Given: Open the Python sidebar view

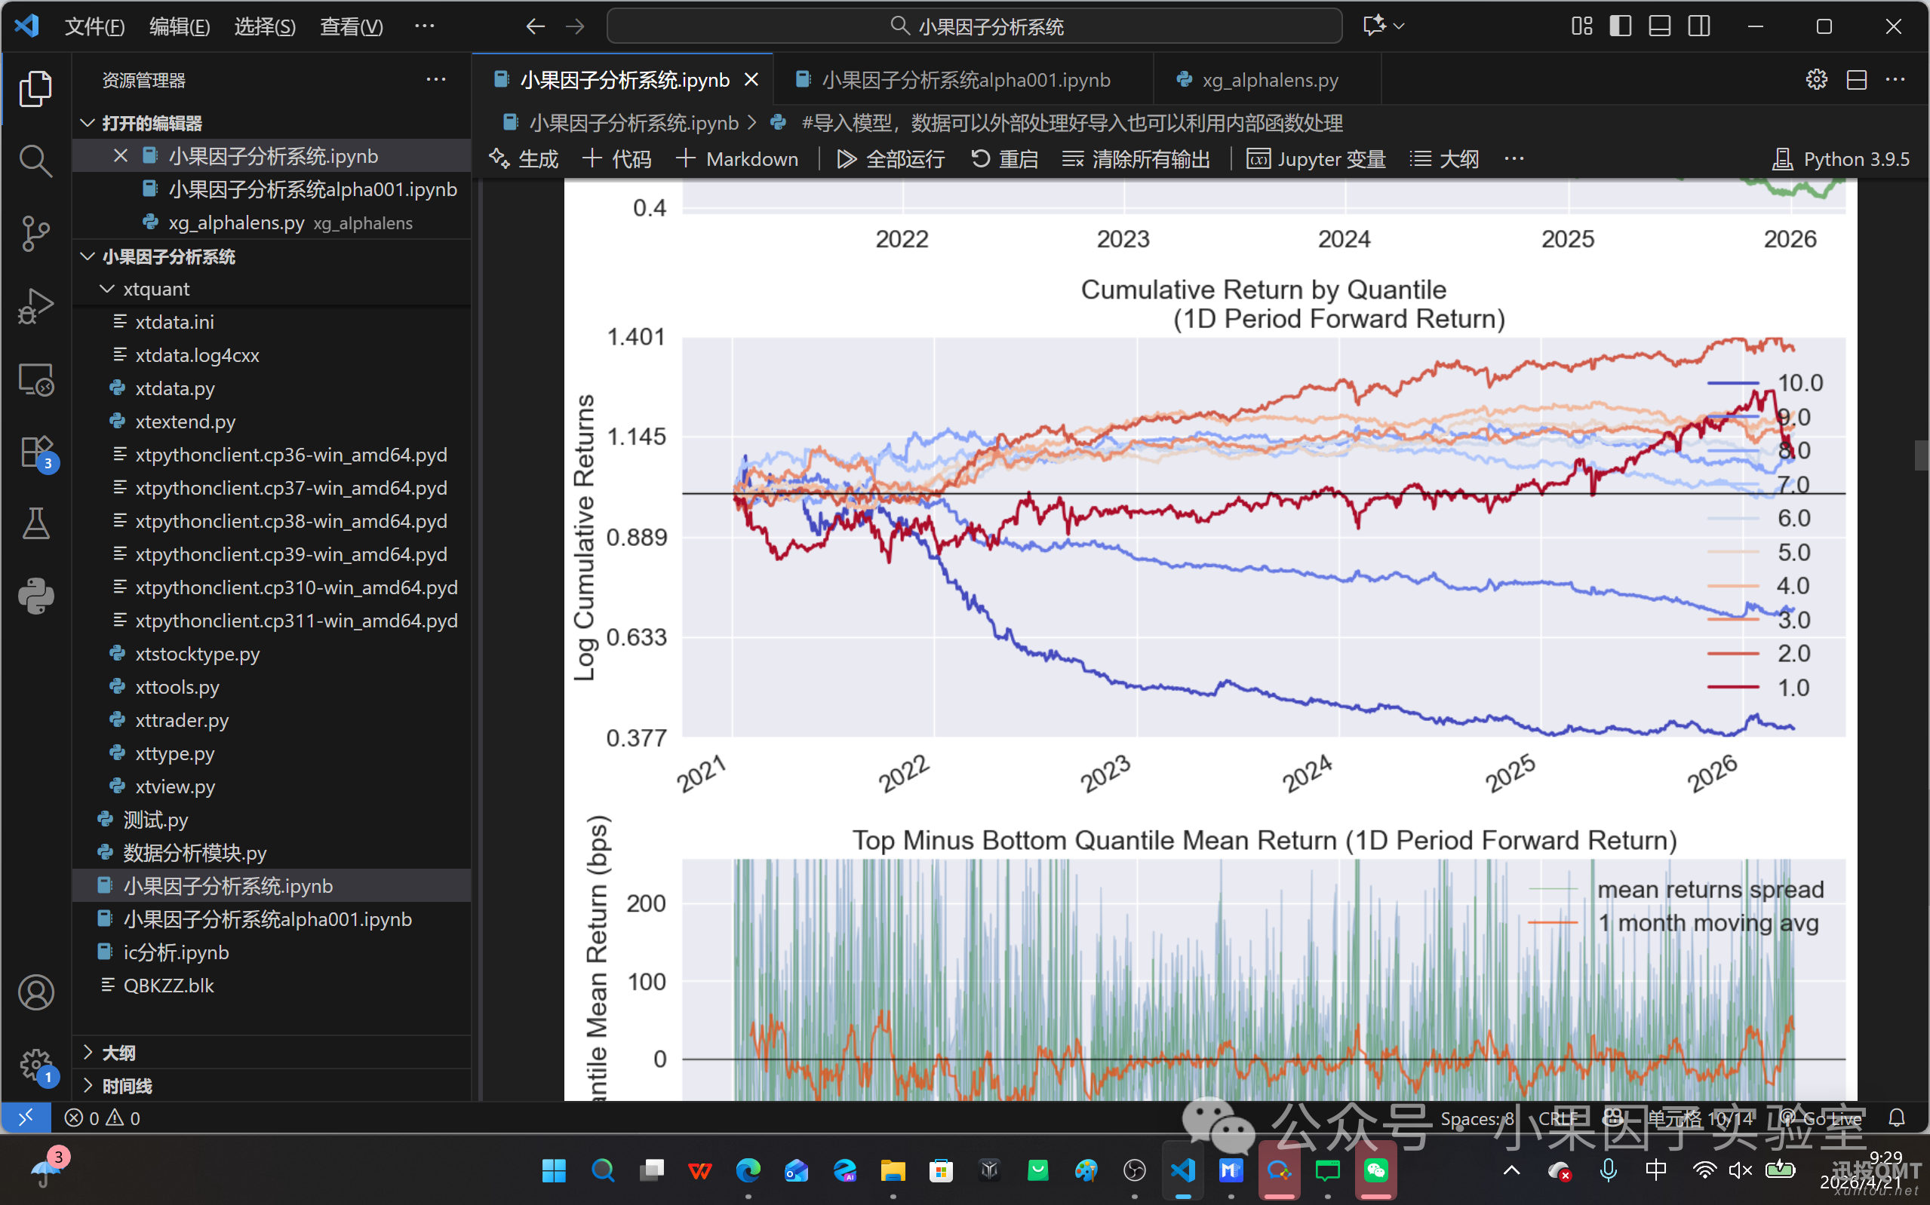Looking at the screenshot, I should click(x=35, y=596).
